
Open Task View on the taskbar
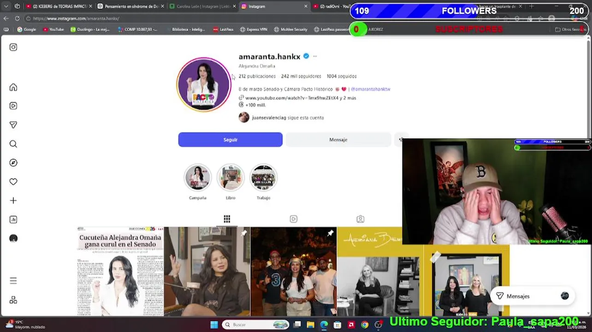pyautogui.click(x=297, y=325)
